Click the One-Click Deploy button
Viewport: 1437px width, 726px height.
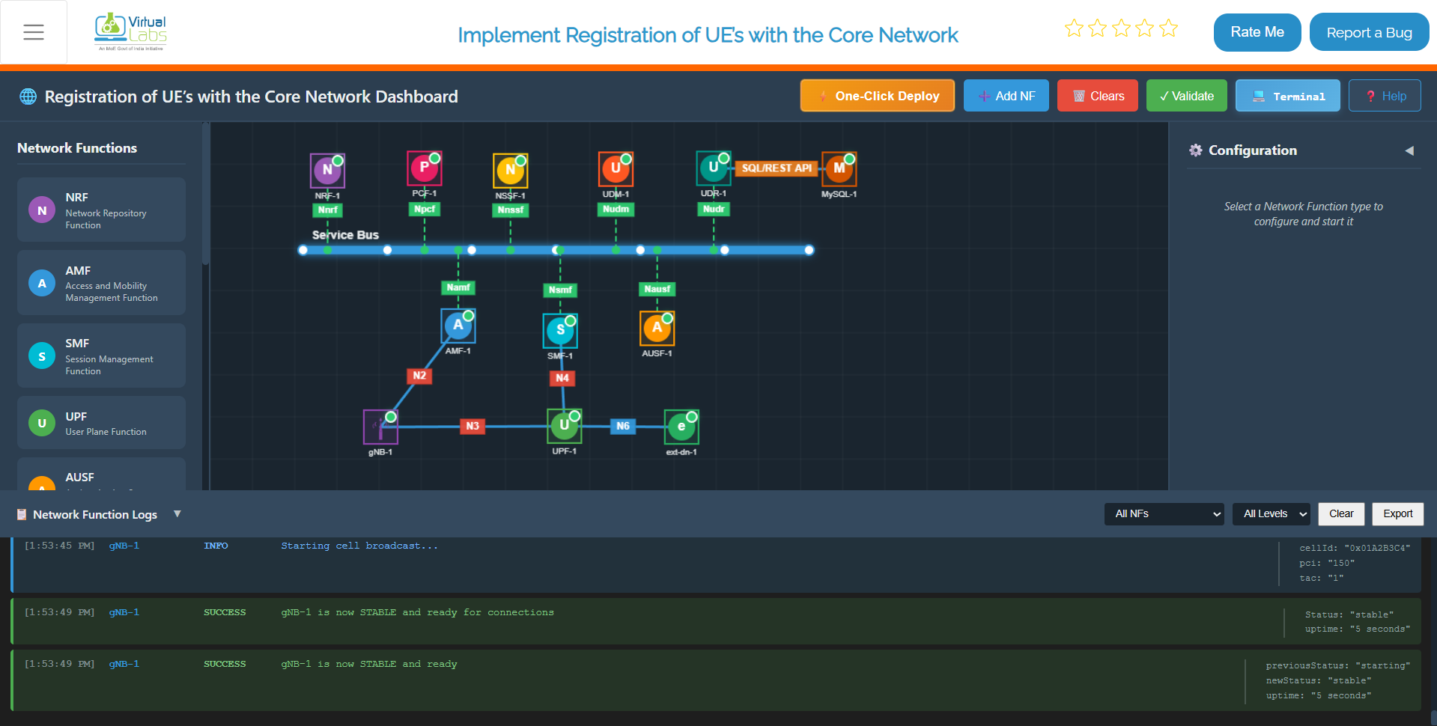pos(877,96)
